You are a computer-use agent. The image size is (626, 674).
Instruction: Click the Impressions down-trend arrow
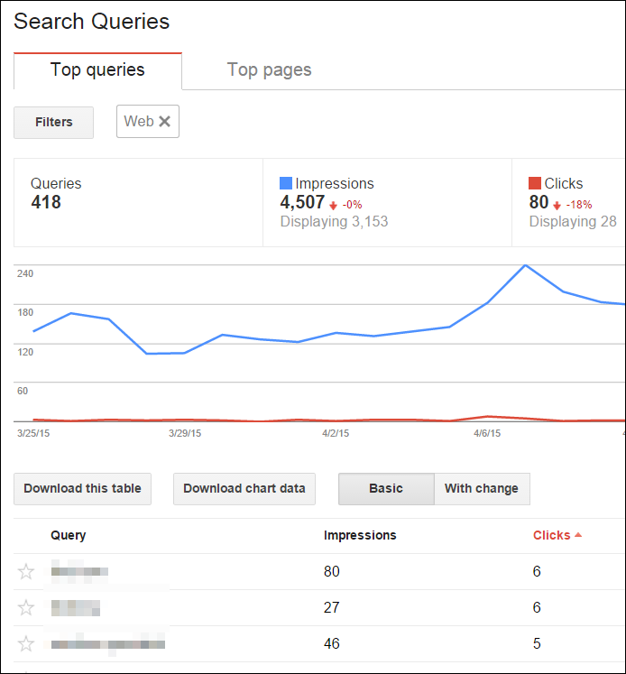click(333, 206)
